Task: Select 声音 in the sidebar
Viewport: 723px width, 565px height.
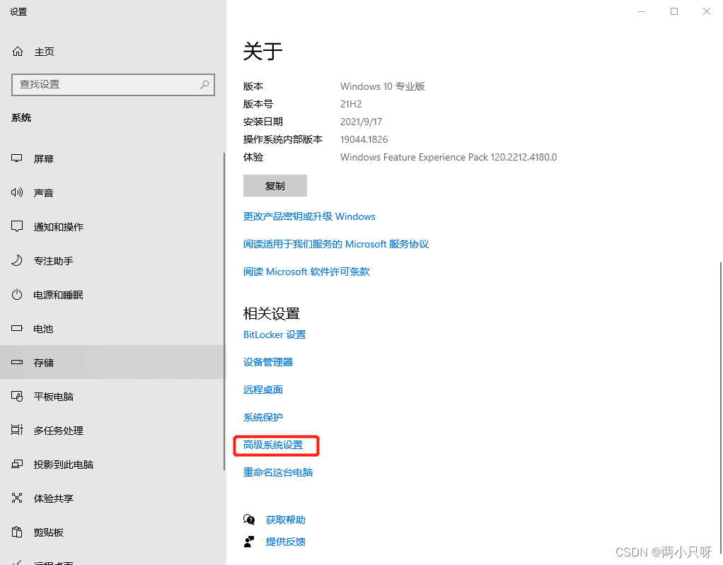Action: pos(112,193)
